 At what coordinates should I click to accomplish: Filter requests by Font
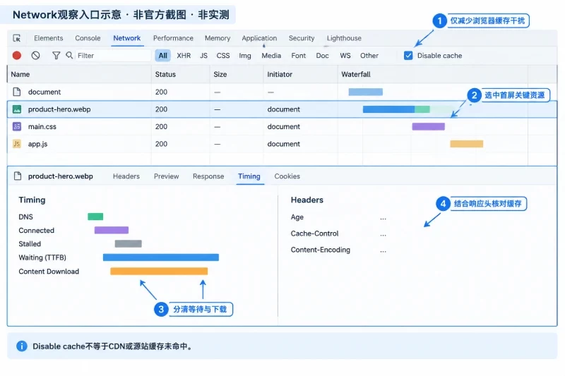298,56
